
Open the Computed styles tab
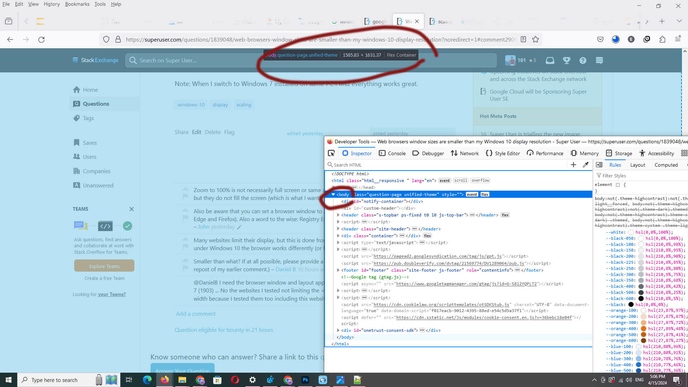pyautogui.click(x=666, y=165)
